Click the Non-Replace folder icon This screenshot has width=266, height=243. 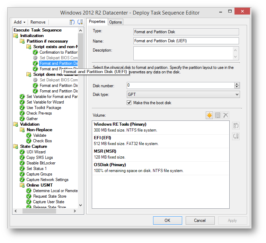tap(22, 130)
